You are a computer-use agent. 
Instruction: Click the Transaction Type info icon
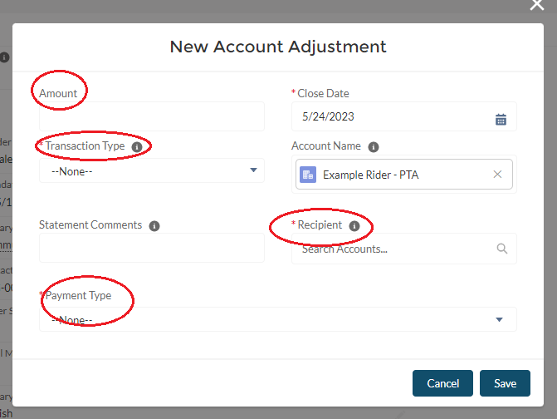(137, 146)
